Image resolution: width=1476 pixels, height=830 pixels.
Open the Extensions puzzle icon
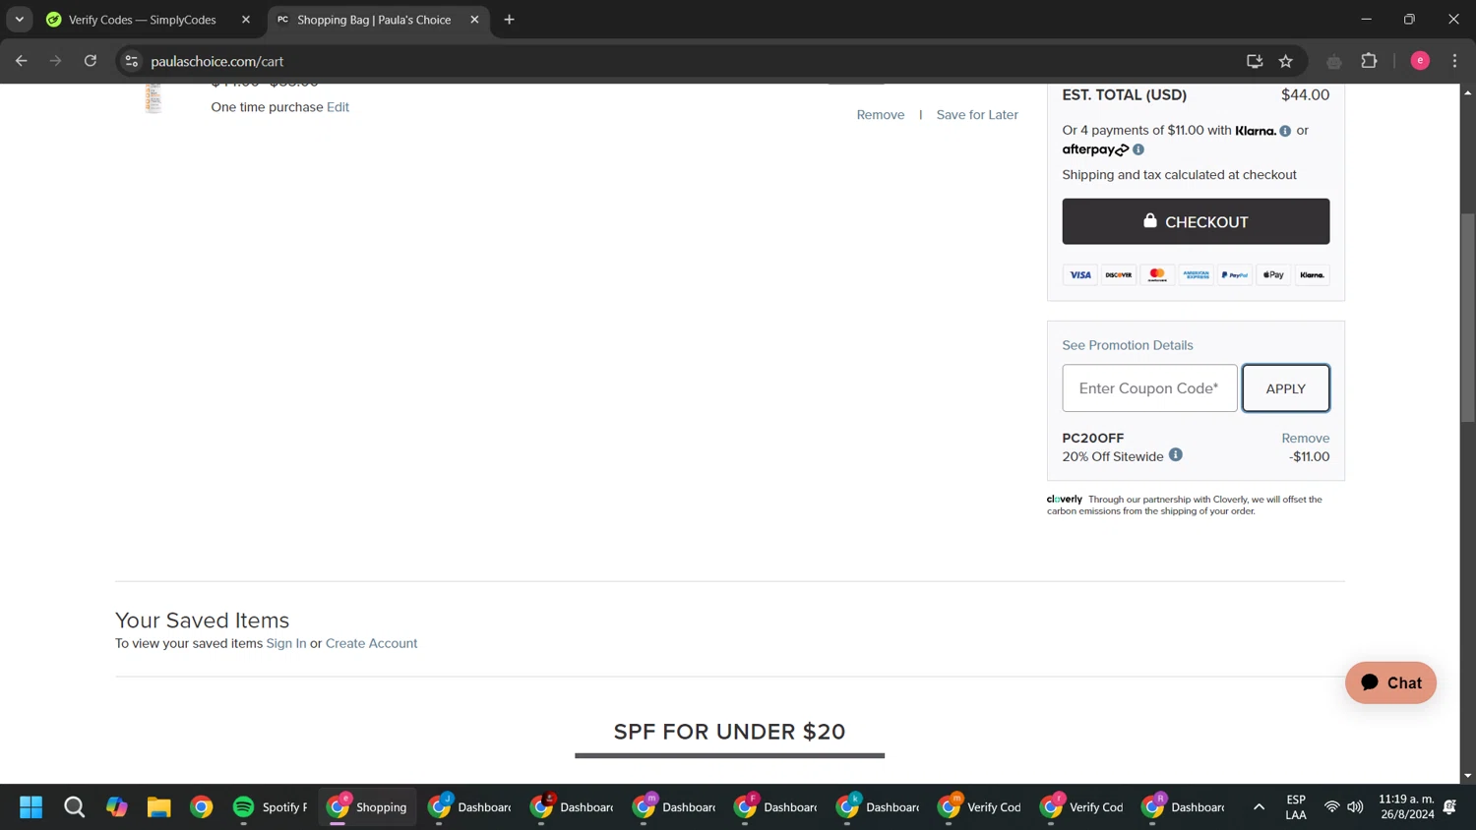pos(1369,61)
